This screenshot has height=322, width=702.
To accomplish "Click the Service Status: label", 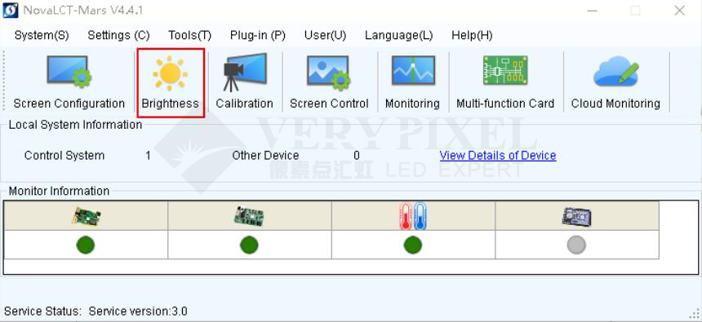I will tap(43, 311).
